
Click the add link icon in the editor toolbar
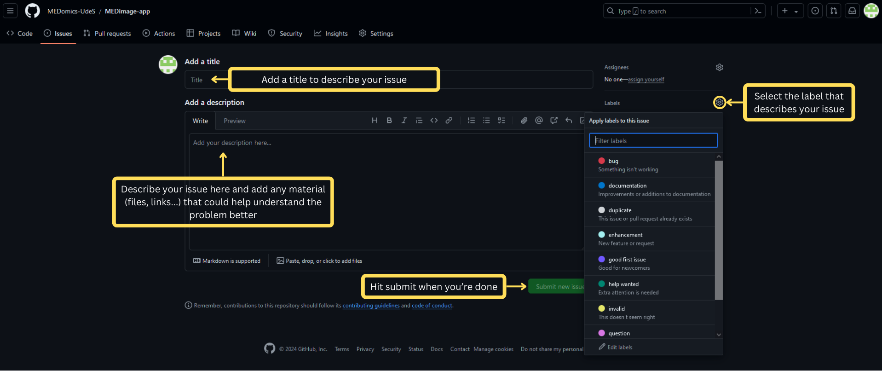pyautogui.click(x=449, y=121)
